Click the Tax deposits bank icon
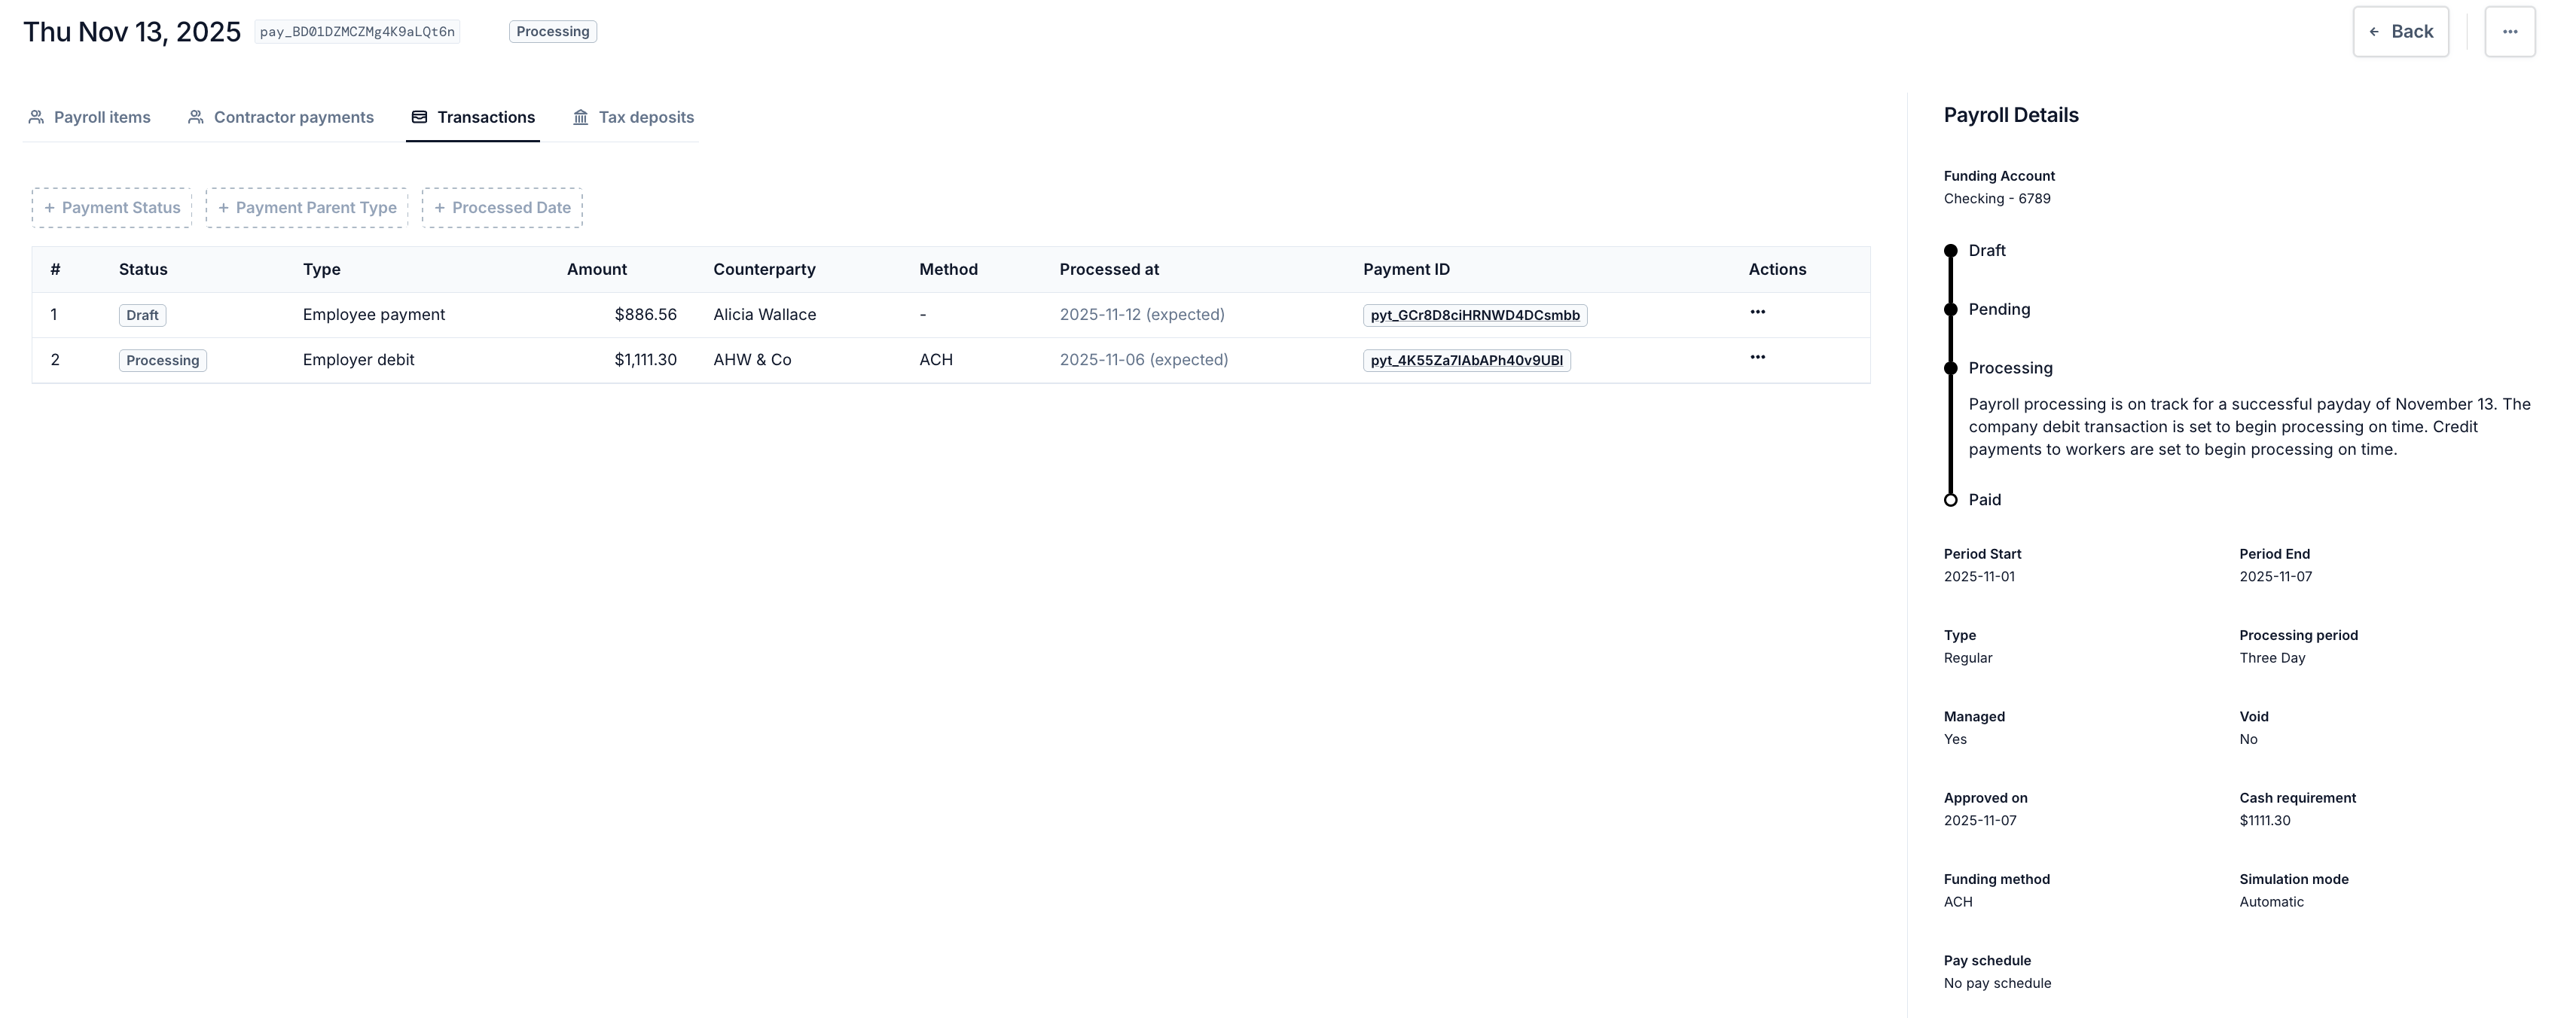Image resolution: width=2576 pixels, height=1018 pixels. [580, 117]
